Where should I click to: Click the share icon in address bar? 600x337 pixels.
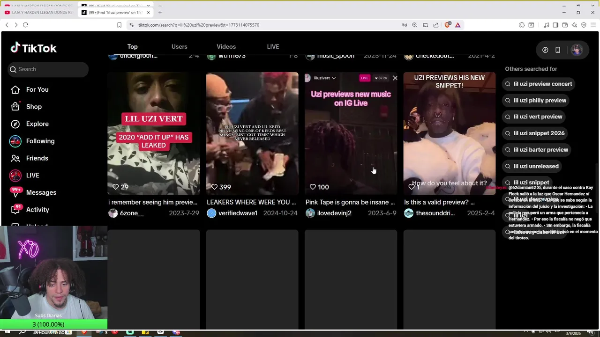pyautogui.click(x=436, y=25)
